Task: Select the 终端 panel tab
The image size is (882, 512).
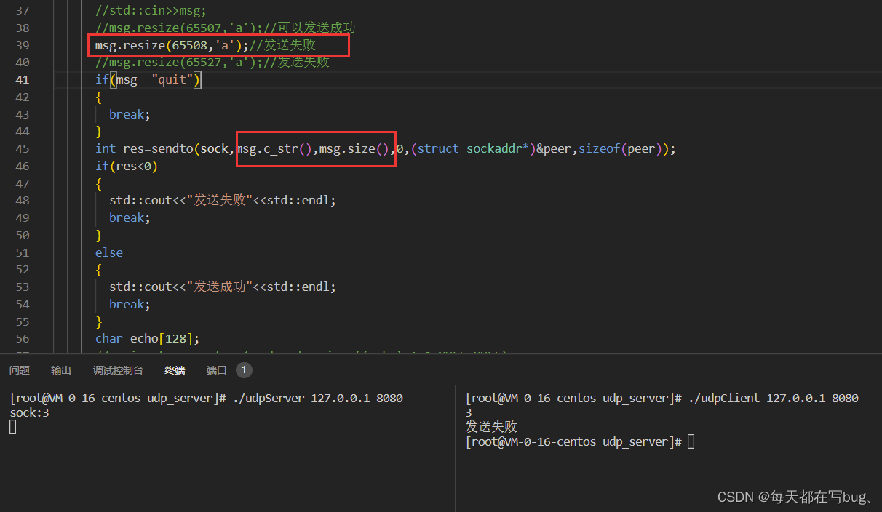Action: [175, 370]
